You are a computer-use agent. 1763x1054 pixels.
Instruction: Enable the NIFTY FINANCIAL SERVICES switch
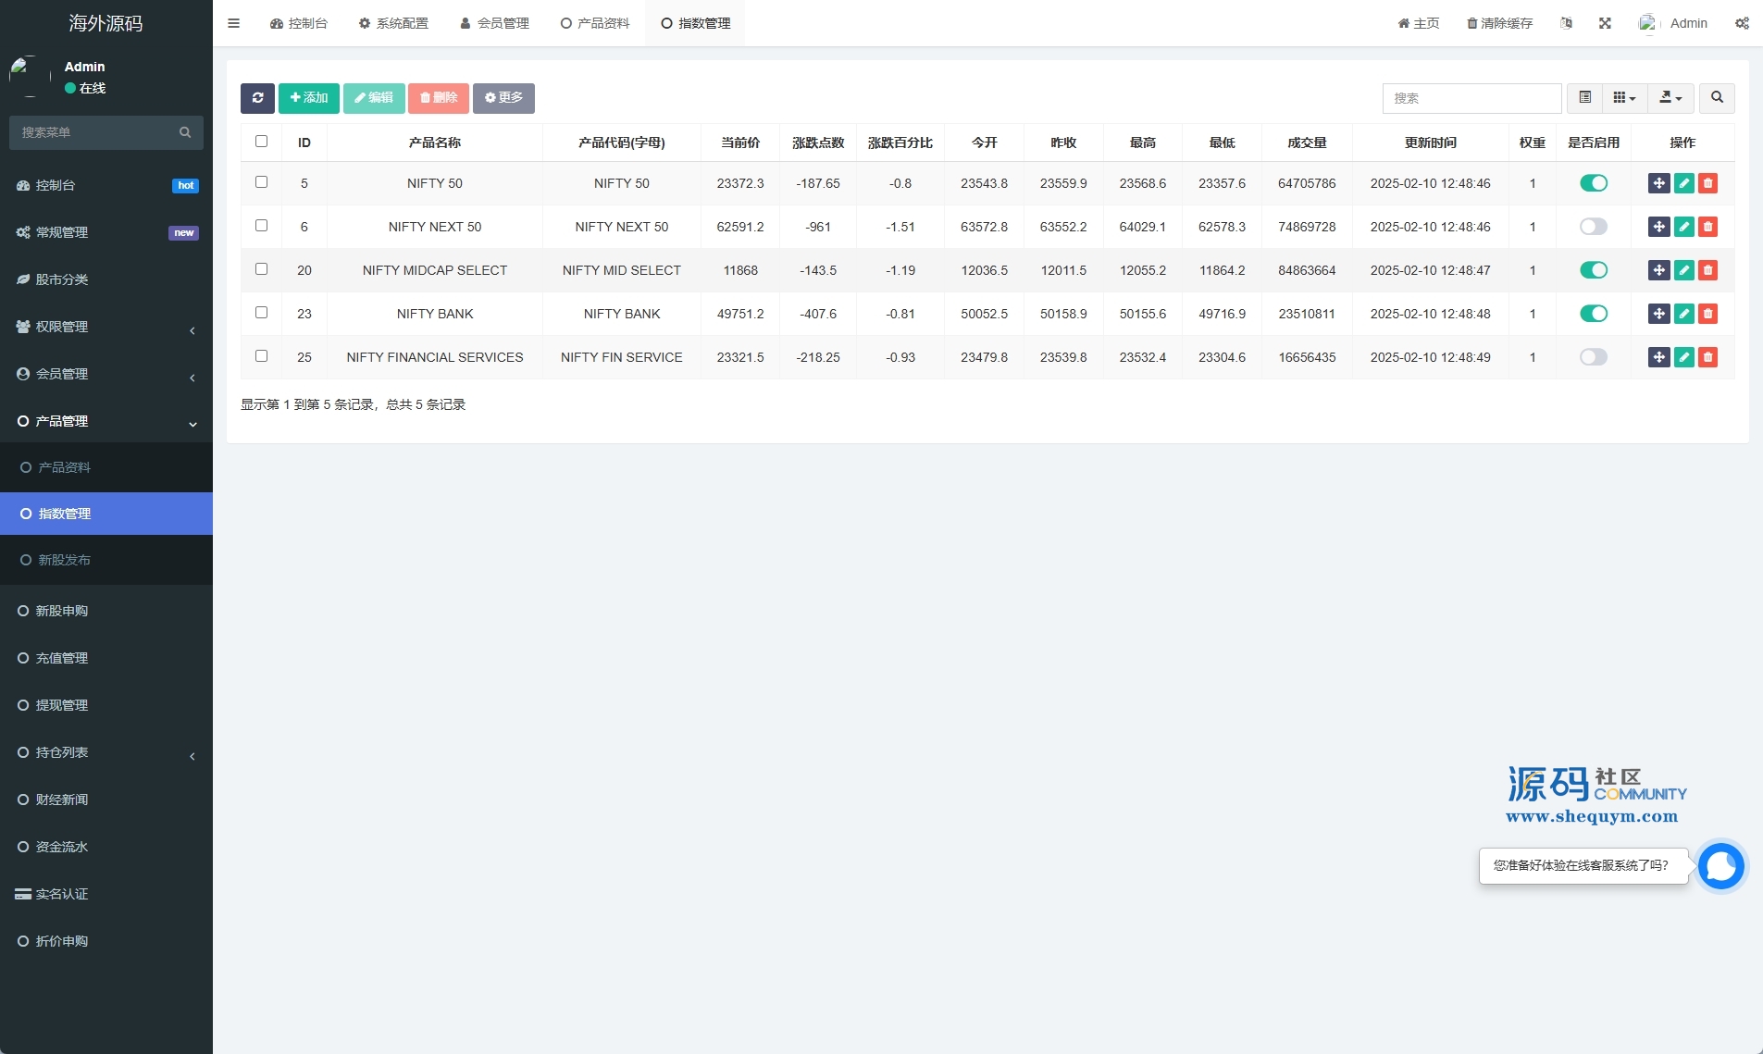(1593, 357)
